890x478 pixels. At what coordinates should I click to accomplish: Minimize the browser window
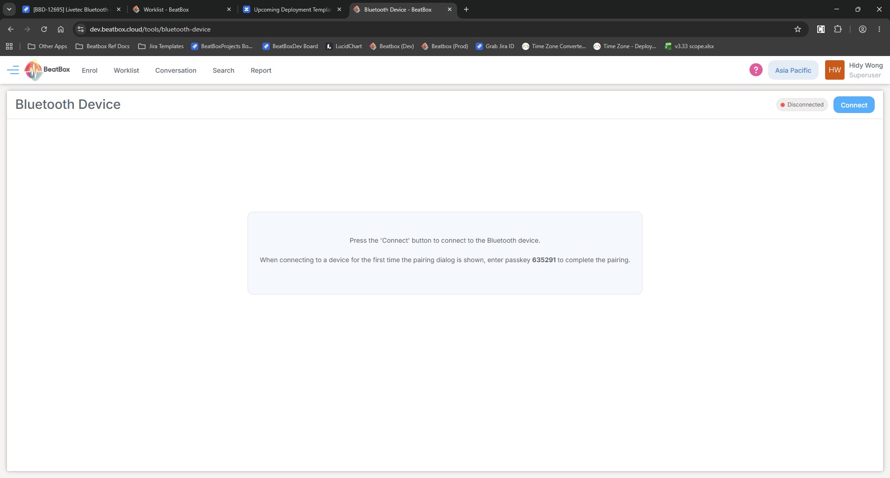(x=837, y=9)
